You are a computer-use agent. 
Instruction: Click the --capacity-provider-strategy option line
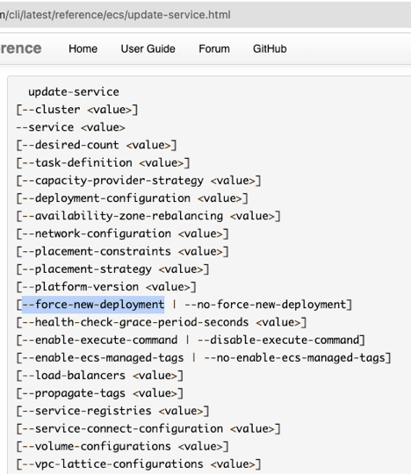(x=139, y=181)
